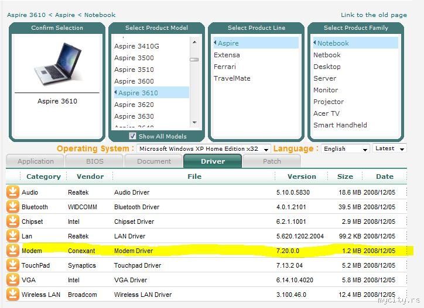The width and height of the screenshot is (424, 308).
Task: Open the Language dropdown showing English
Action: (x=346, y=148)
